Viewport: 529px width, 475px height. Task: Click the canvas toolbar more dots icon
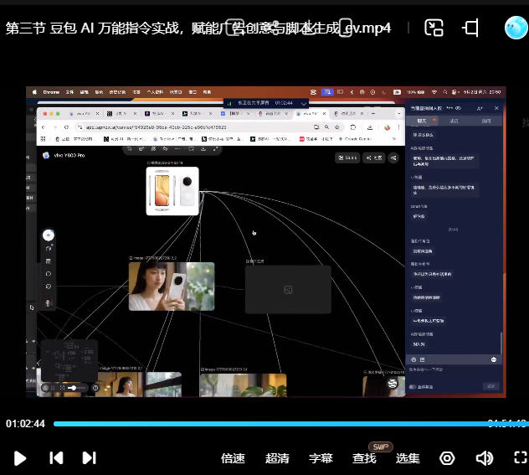(177, 149)
